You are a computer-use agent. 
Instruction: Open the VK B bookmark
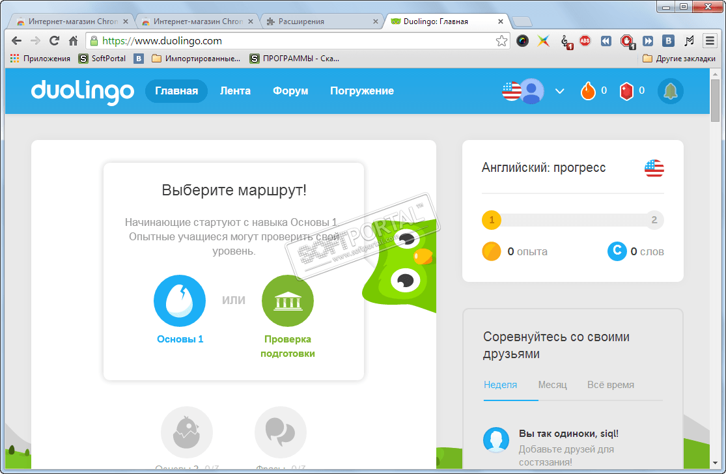(x=139, y=59)
